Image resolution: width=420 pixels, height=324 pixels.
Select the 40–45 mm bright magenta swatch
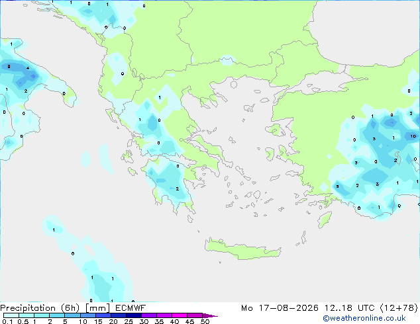[180, 315]
